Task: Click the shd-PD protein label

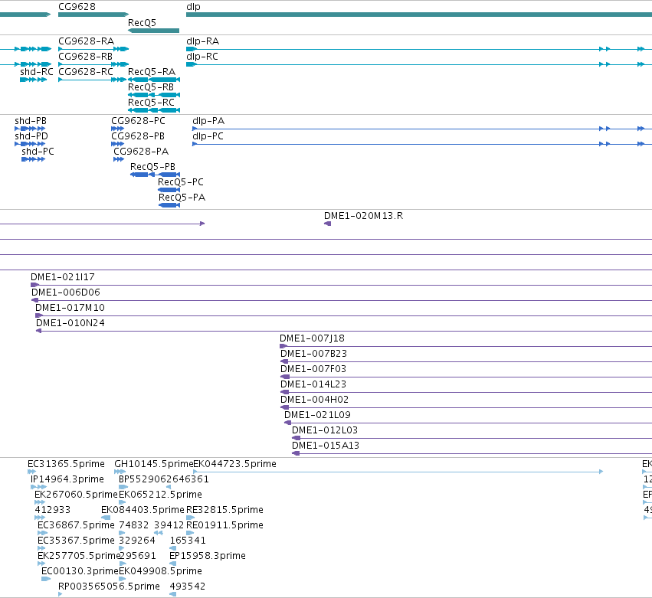Action: click(31, 136)
